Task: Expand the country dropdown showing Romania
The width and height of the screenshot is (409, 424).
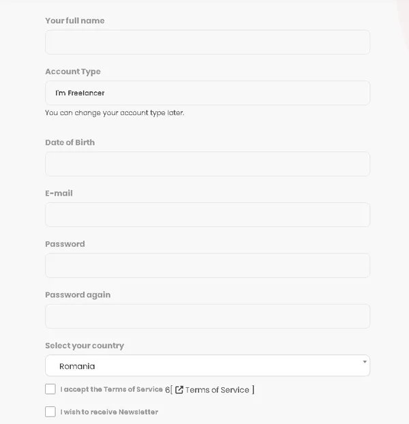Action: click(x=207, y=365)
